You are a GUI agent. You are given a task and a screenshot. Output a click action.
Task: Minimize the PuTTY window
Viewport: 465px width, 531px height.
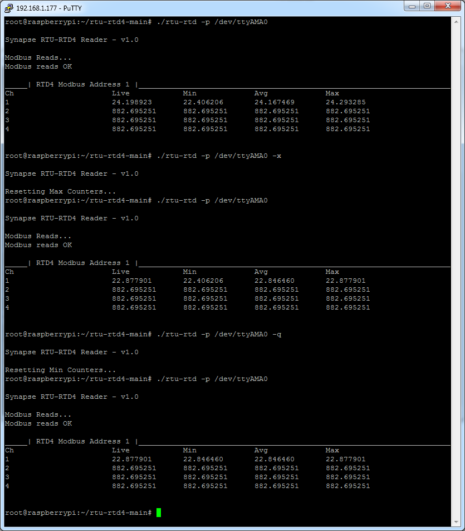click(x=413, y=6)
